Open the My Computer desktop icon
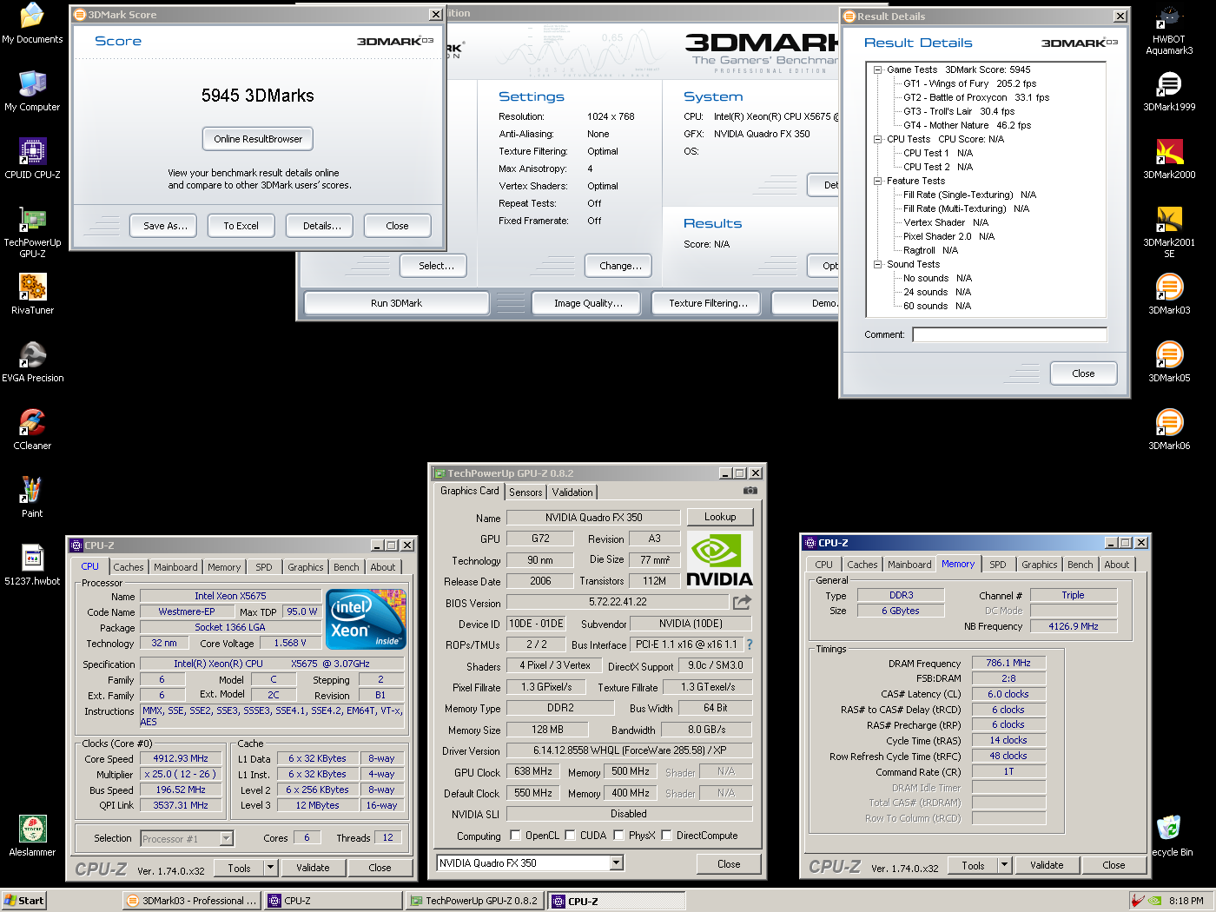The height and width of the screenshot is (912, 1216). [32, 91]
